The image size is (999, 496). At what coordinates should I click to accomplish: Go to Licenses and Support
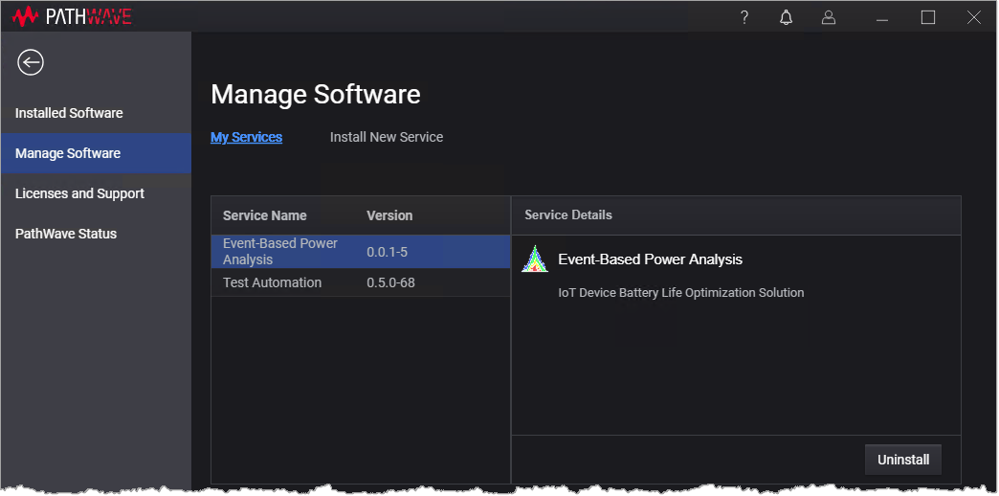click(79, 193)
